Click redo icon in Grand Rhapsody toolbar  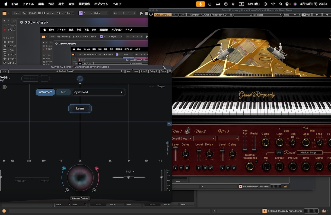(182, 15)
